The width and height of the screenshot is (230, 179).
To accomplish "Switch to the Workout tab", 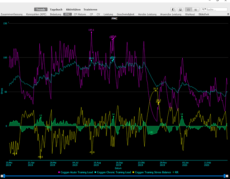I will pos(190,14).
